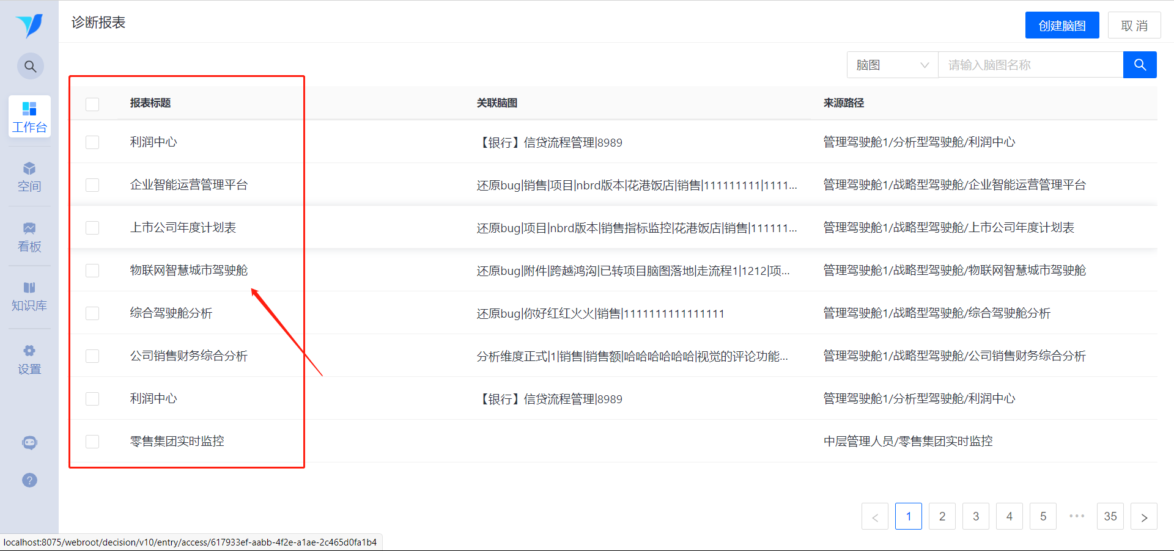
Task: Click the pagination ellipsis to jump ahead
Action: (1077, 516)
